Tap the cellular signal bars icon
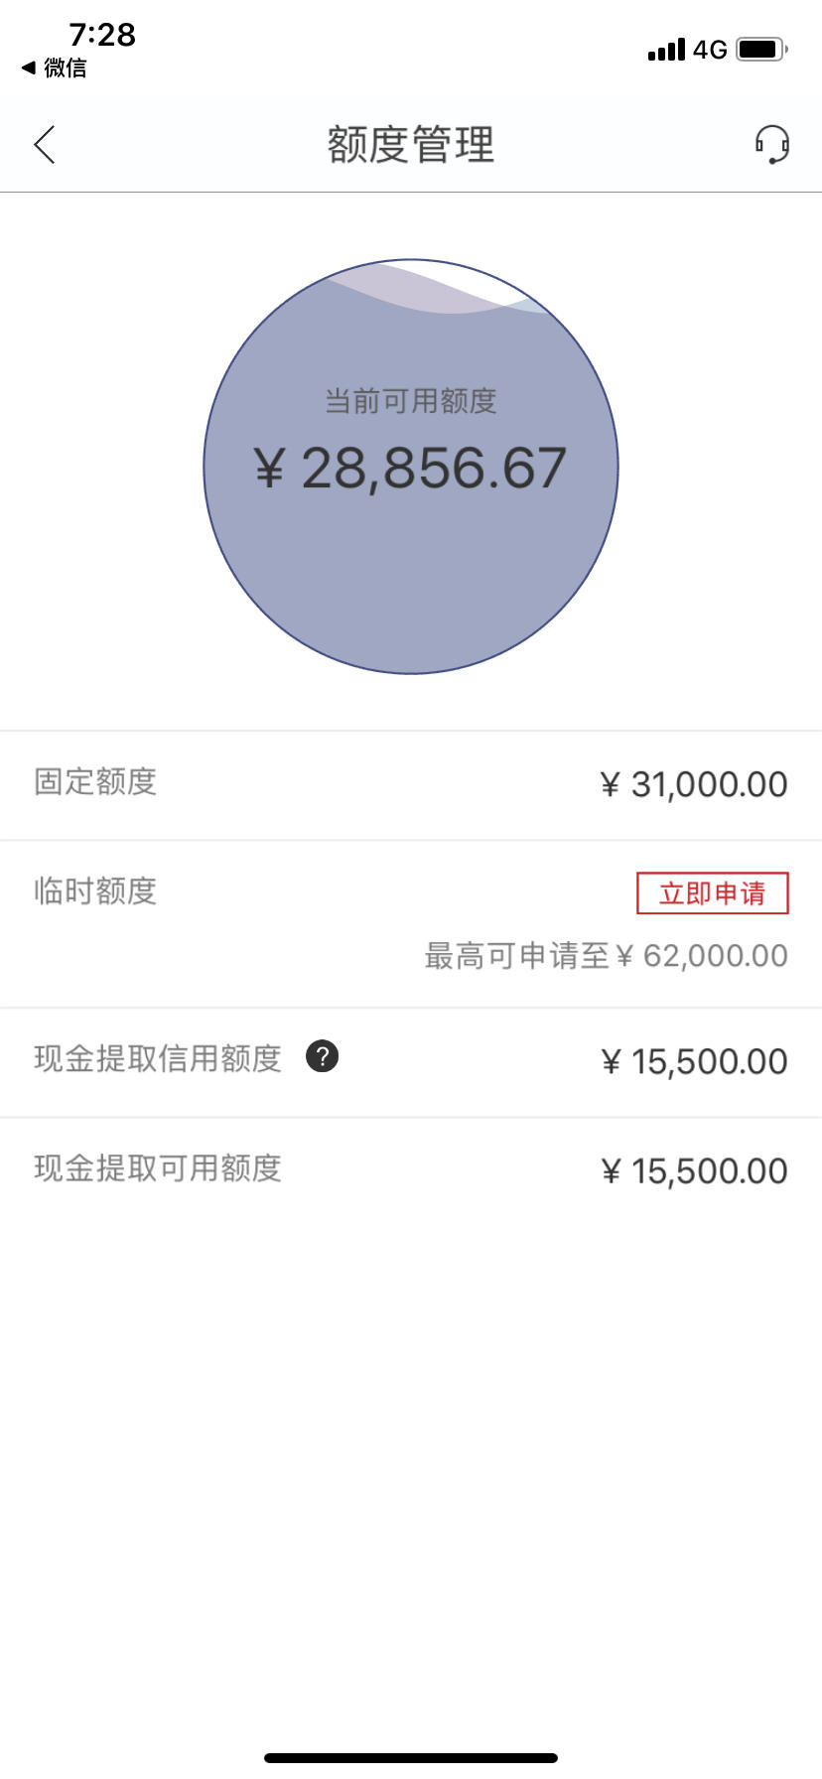 click(666, 50)
